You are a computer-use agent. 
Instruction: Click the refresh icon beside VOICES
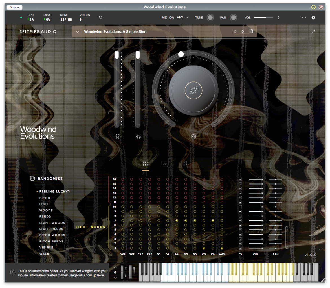pyautogui.click(x=101, y=17)
